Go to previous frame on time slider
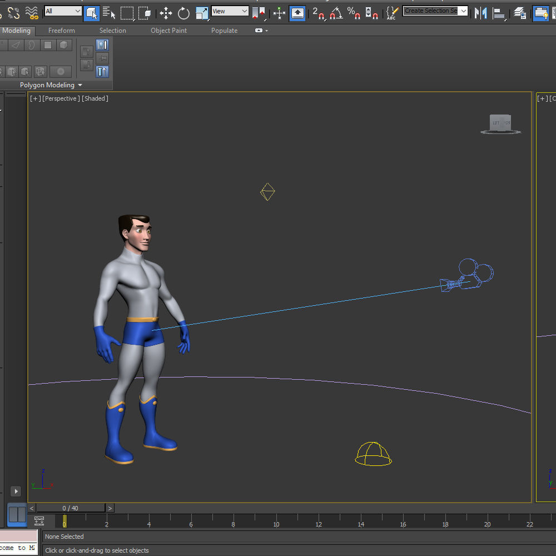556x556 pixels. [32, 508]
